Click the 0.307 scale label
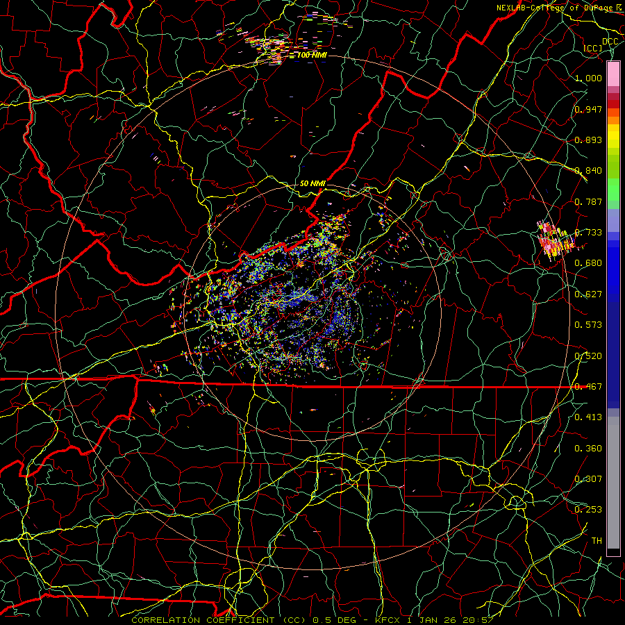The height and width of the screenshot is (625, 625). point(588,479)
